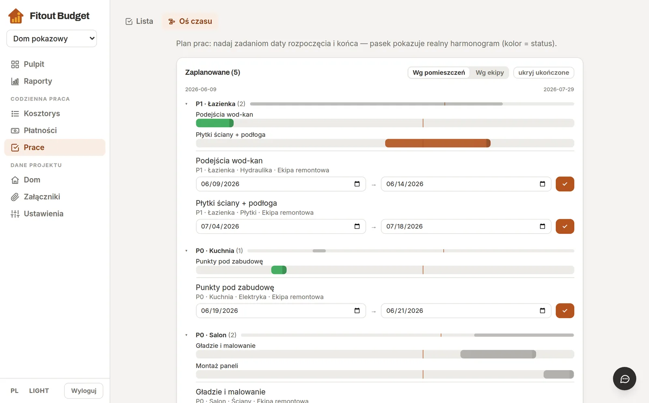Switch language via PL

pyautogui.click(x=15, y=391)
